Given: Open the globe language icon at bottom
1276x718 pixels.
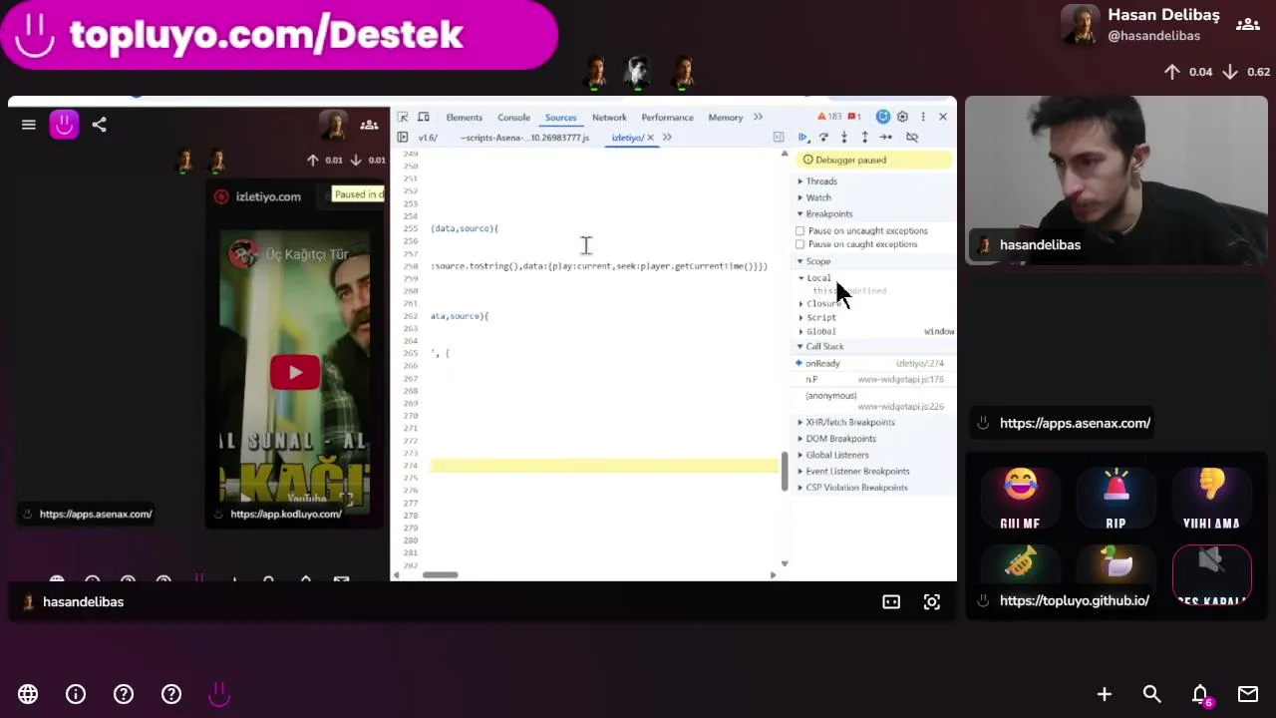Looking at the screenshot, I should [x=28, y=694].
